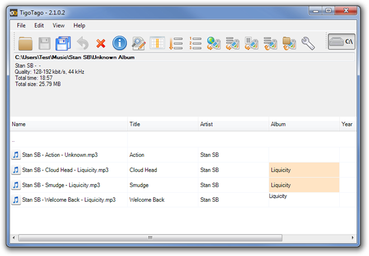Open settings with the wrench icon

(x=308, y=43)
